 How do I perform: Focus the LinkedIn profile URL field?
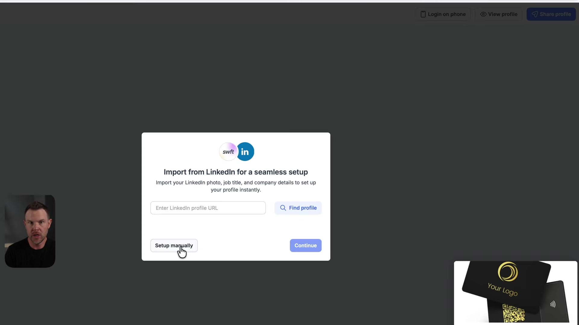[x=208, y=208]
